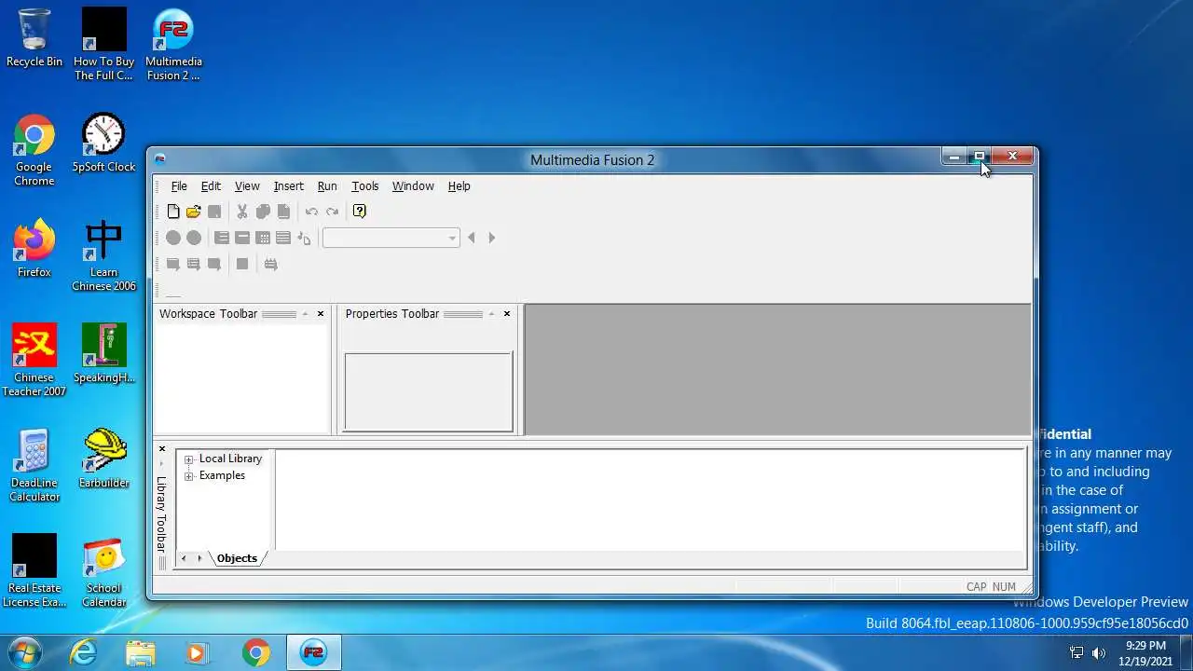The height and width of the screenshot is (671, 1193).
Task: Click the Open file folder icon
Action: click(x=194, y=212)
